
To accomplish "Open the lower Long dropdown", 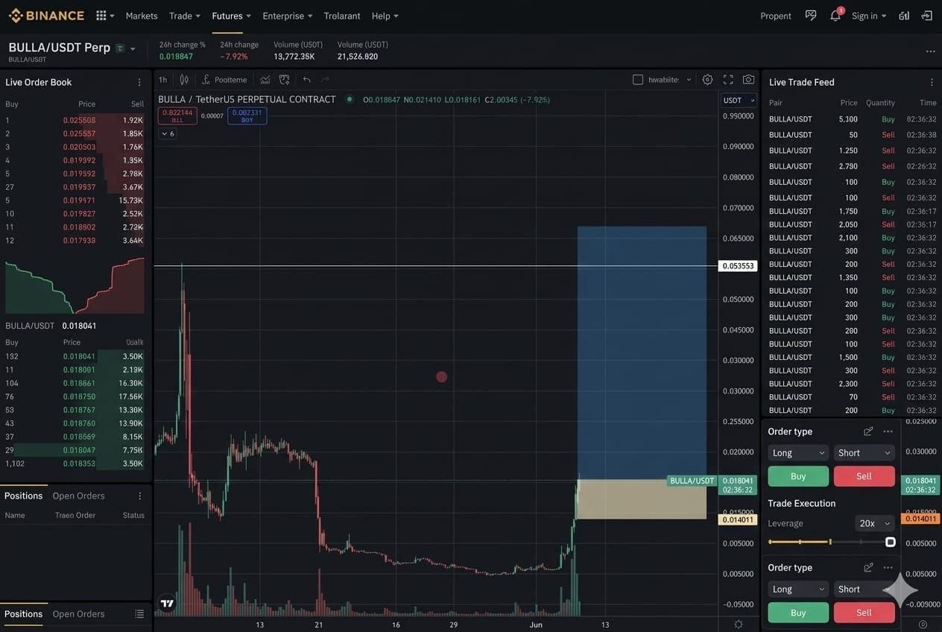I will tap(798, 589).
